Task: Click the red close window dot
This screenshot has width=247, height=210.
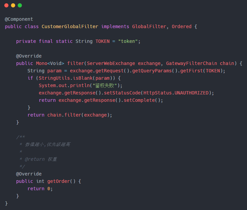Action: point(6,5)
